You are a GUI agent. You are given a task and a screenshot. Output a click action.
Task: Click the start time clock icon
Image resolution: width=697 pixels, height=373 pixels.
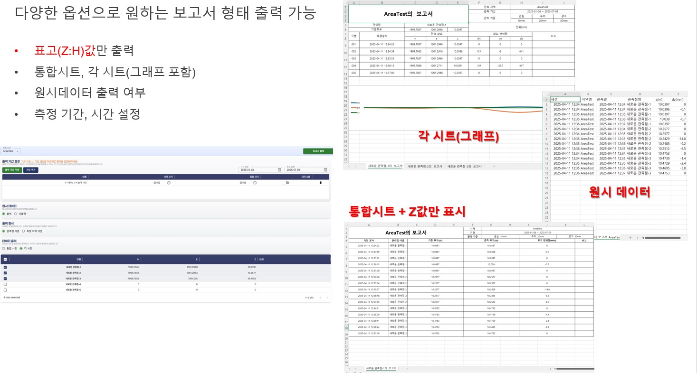(x=169, y=183)
